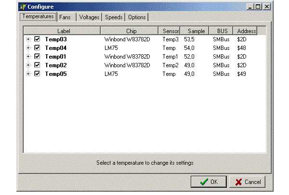Open the Voltages tab
This screenshot has height=195, width=289.
tap(89, 17)
